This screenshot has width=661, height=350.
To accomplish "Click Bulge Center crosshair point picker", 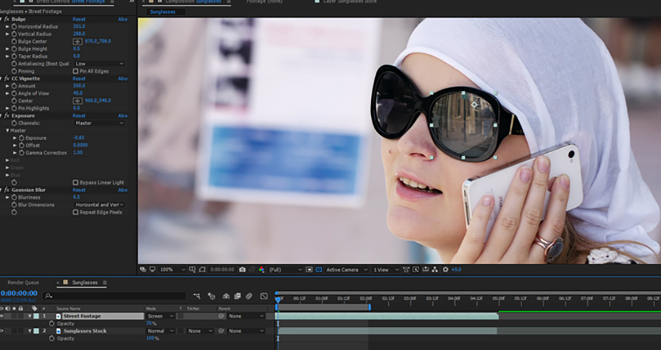I will pyautogui.click(x=78, y=42).
